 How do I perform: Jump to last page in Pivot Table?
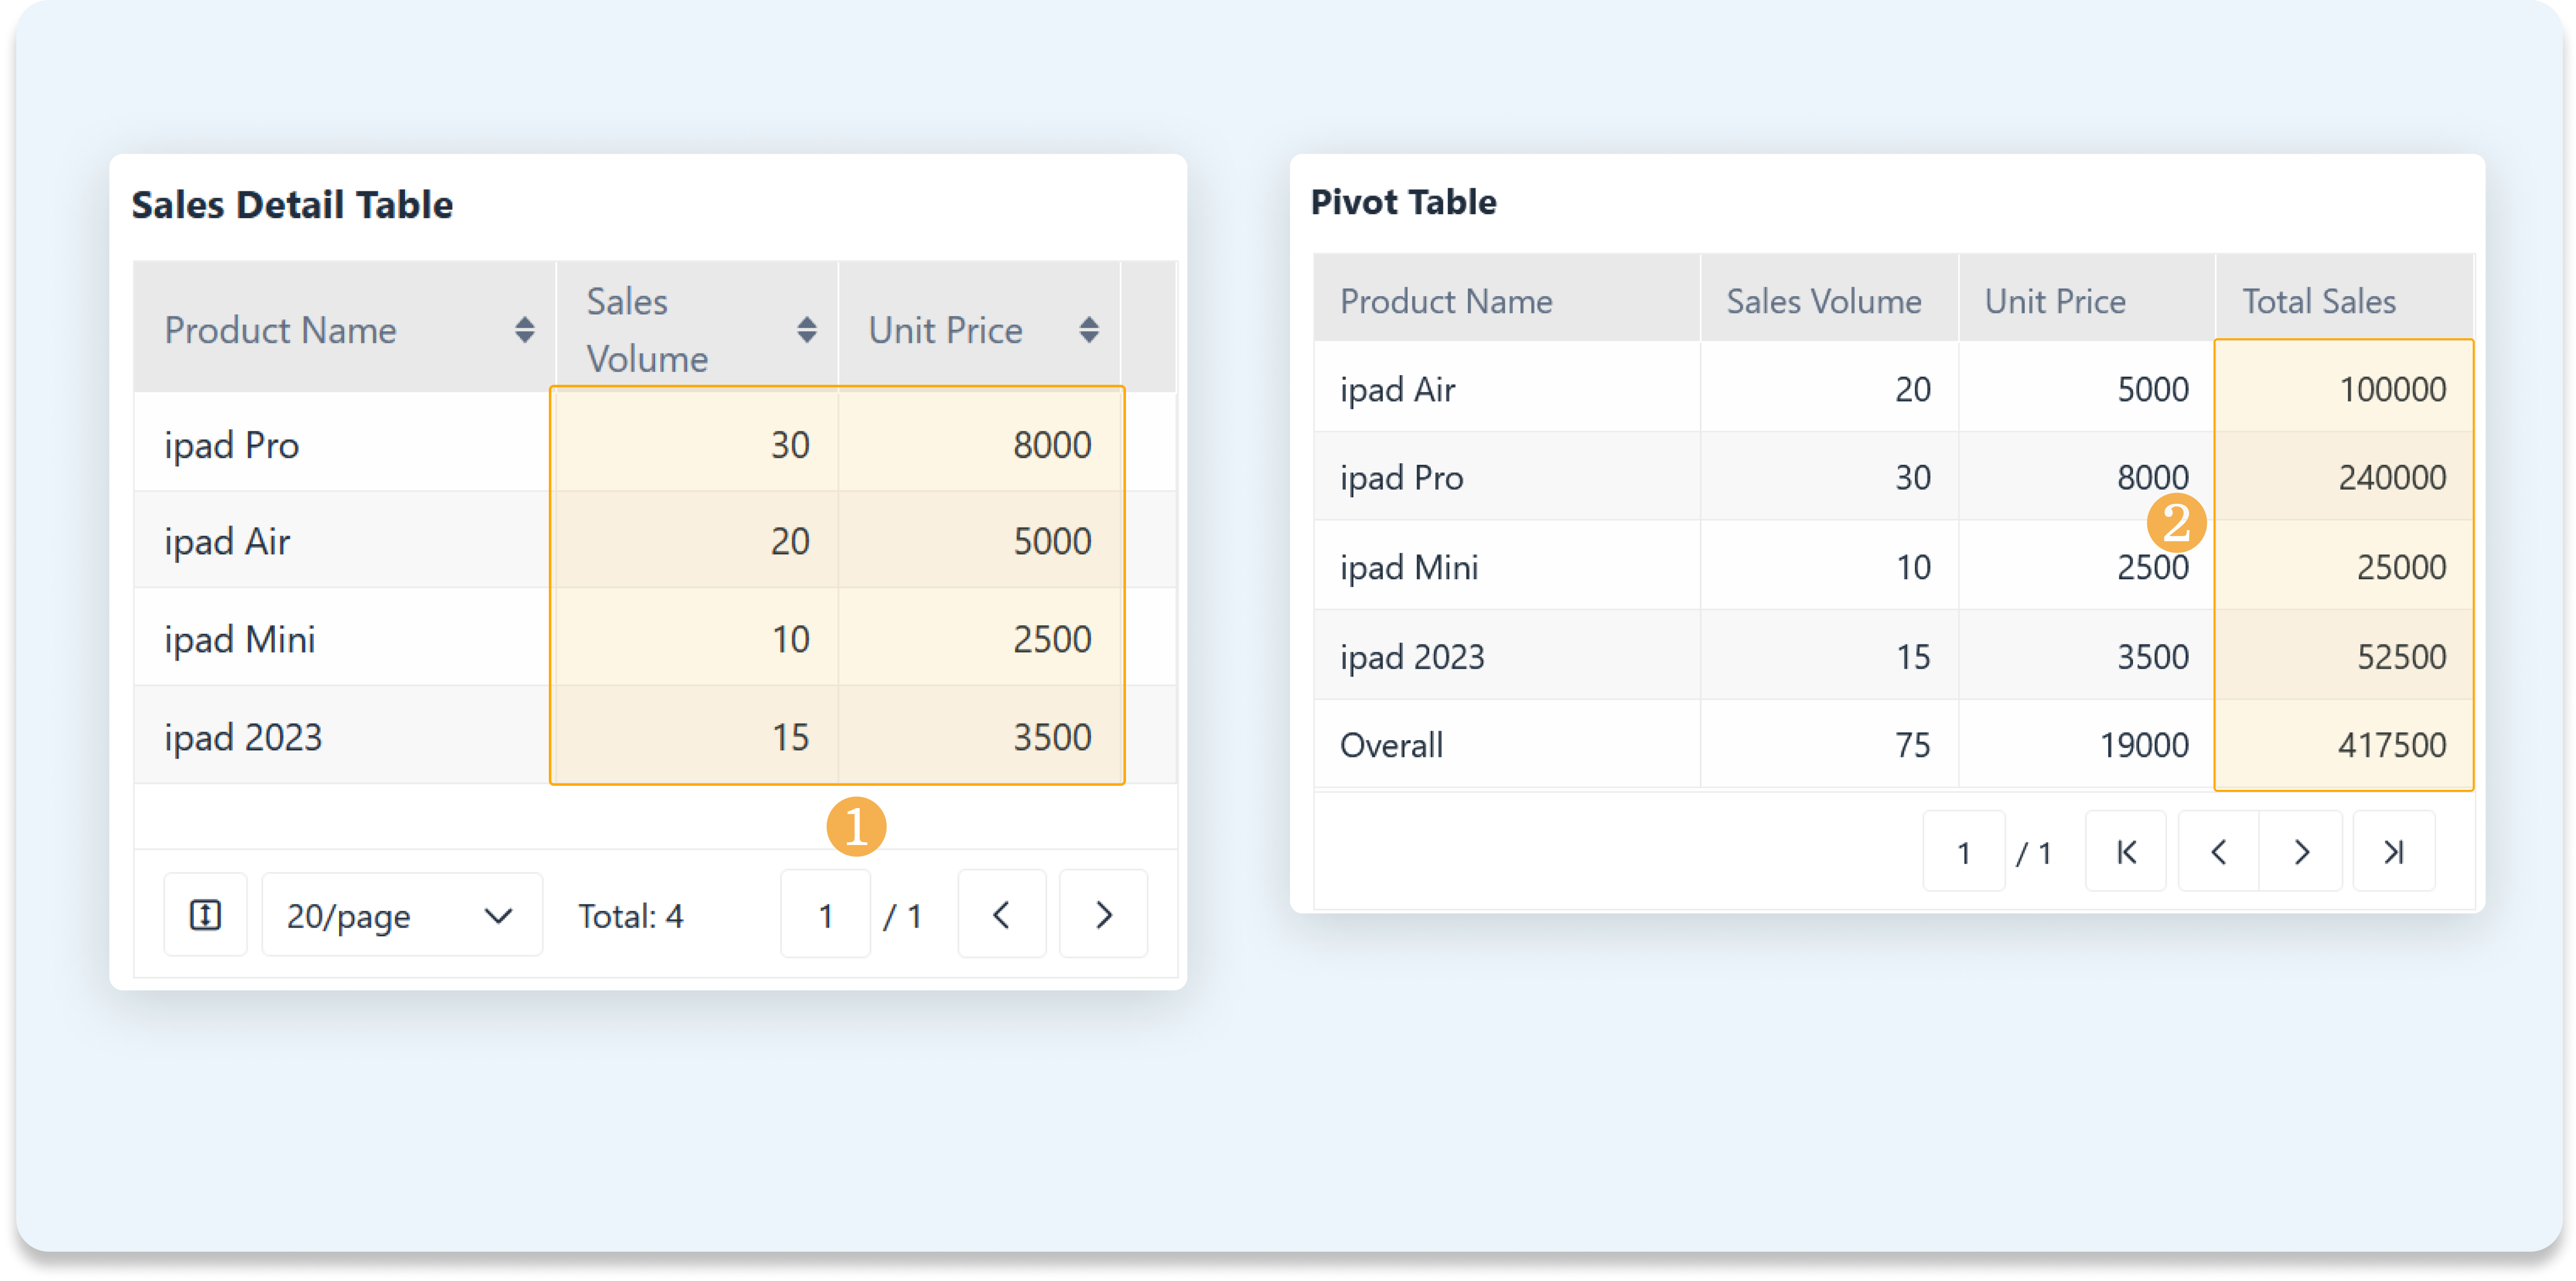(2393, 852)
